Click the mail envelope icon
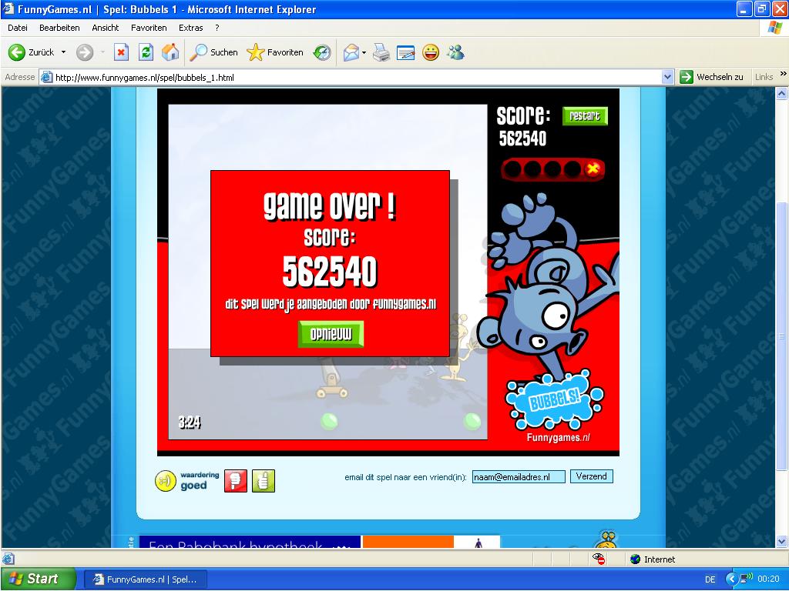 (351, 52)
